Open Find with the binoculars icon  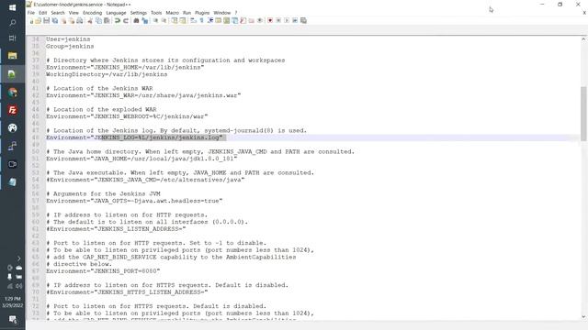[136, 21]
